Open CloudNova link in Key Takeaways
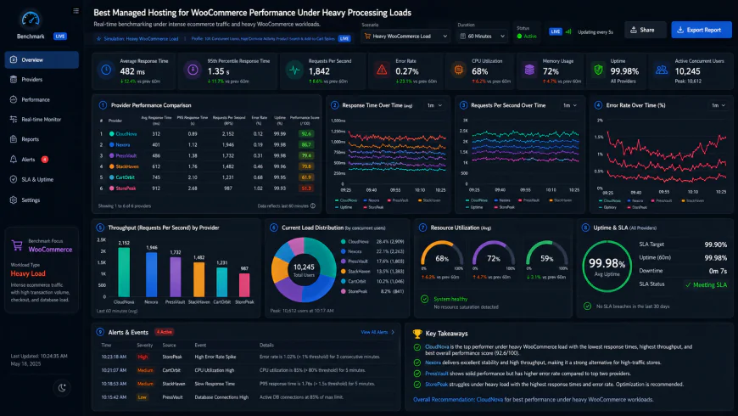This screenshot has height=416, width=738. 437,346
